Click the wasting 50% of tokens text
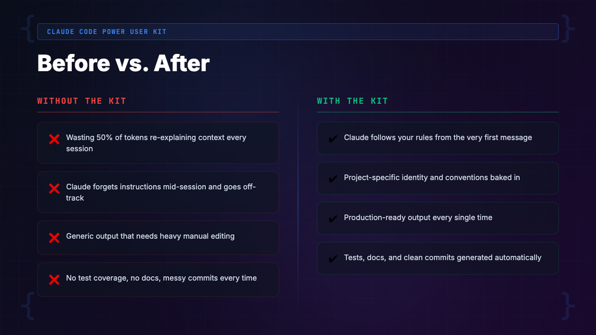This screenshot has height=335, width=596. 155,143
